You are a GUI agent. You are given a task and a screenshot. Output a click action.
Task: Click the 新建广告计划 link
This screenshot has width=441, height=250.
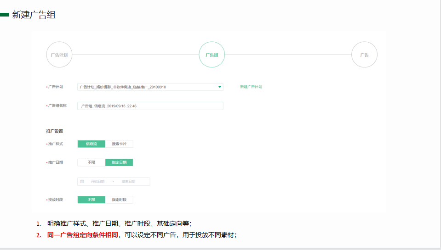251,87
